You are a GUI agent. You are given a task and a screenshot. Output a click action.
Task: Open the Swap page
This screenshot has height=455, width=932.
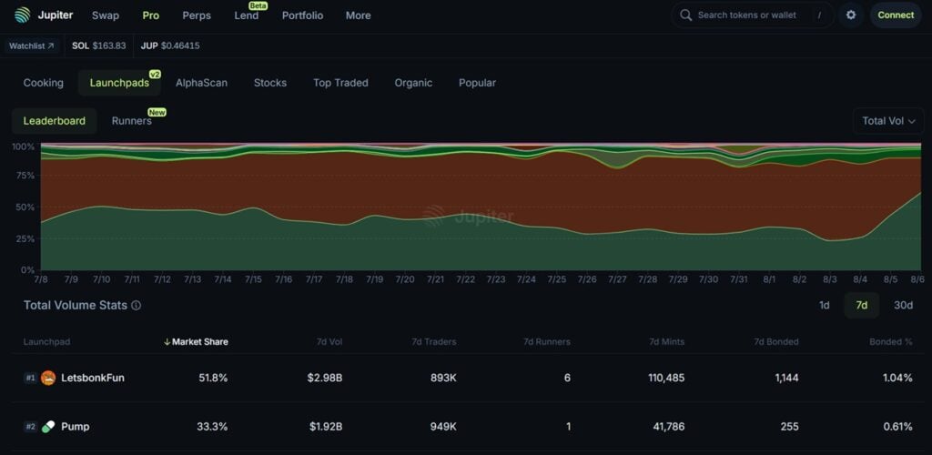pyautogui.click(x=106, y=15)
